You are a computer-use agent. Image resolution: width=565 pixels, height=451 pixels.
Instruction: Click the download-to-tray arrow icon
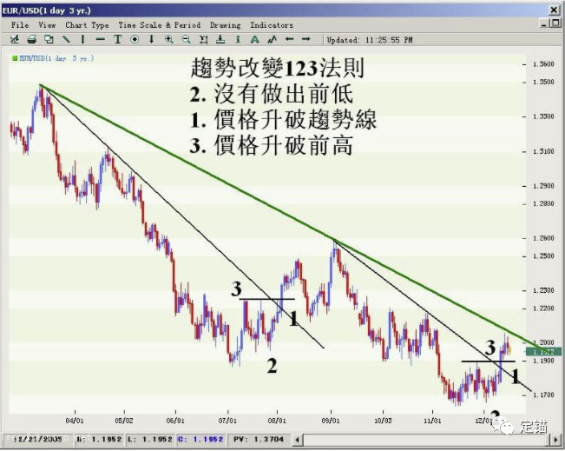(220, 39)
